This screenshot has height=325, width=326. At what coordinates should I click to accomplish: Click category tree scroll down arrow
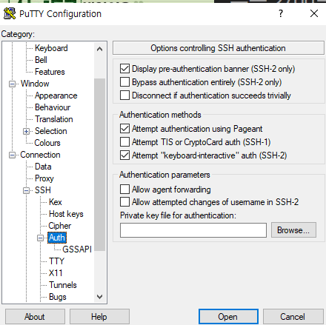pos(99,297)
